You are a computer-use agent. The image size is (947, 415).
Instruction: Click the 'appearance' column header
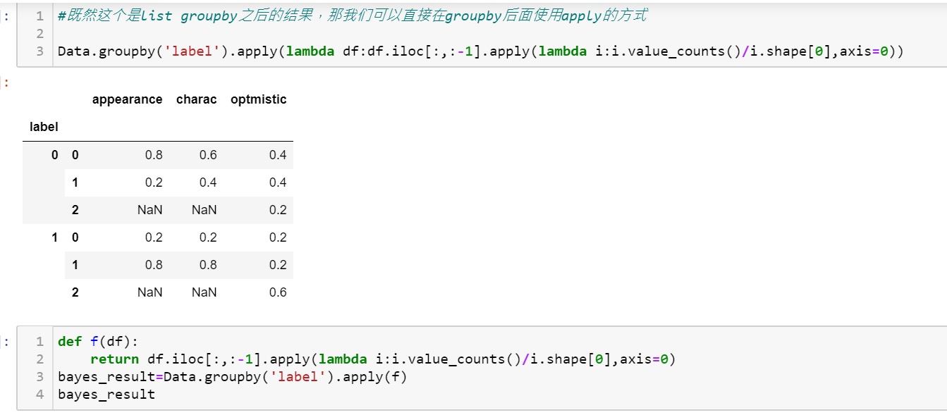tap(127, 99)
